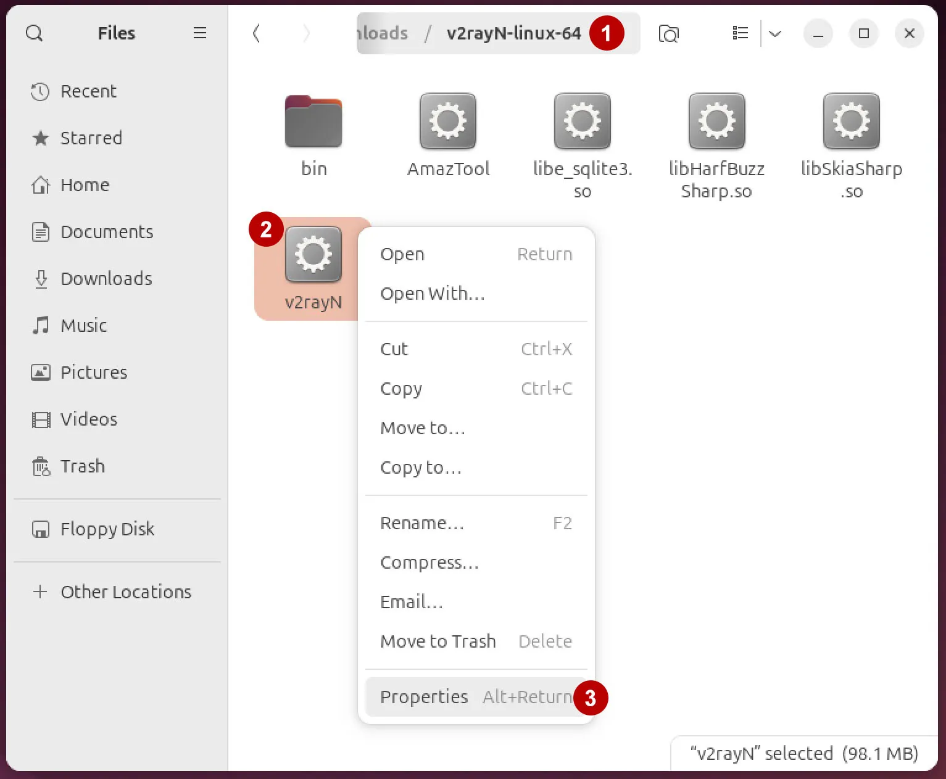The image size is (946, 779).
Task: Choose Move to… in context menu
Action: [476, 428]
